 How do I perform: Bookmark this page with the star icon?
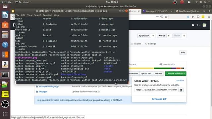coord(166,17)
